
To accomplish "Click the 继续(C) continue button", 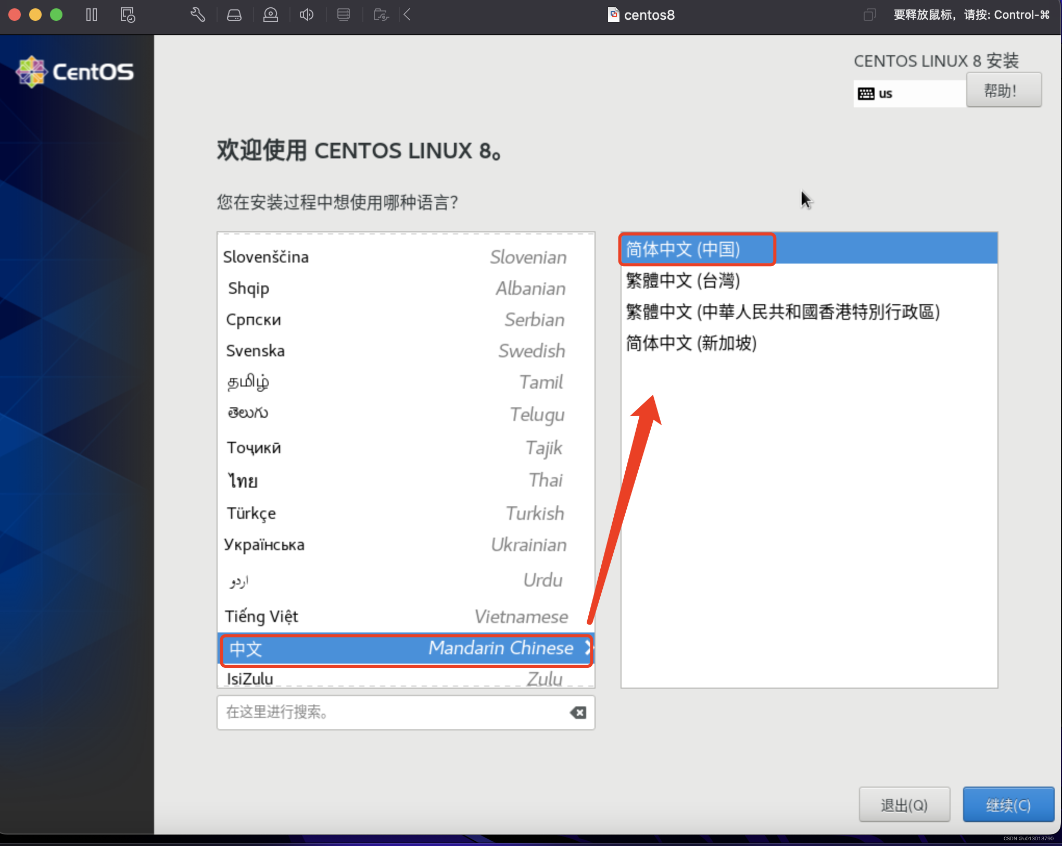I will tap(1008, 805).
